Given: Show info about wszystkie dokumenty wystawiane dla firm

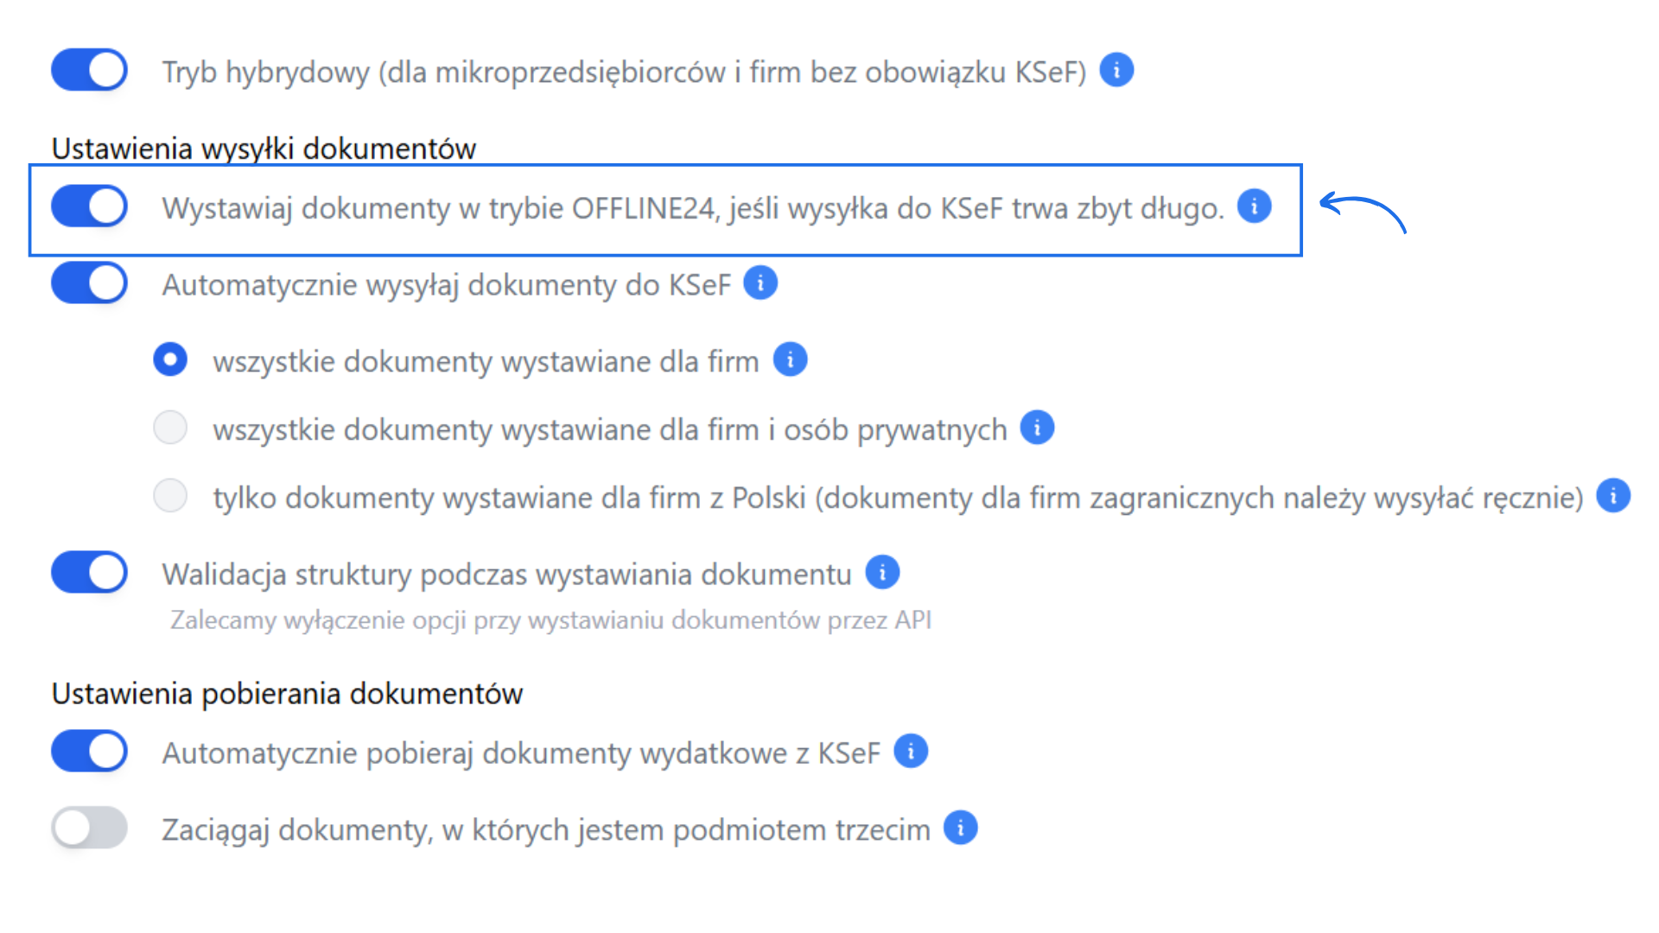Looking at the screenshot, I should (789, 359).
